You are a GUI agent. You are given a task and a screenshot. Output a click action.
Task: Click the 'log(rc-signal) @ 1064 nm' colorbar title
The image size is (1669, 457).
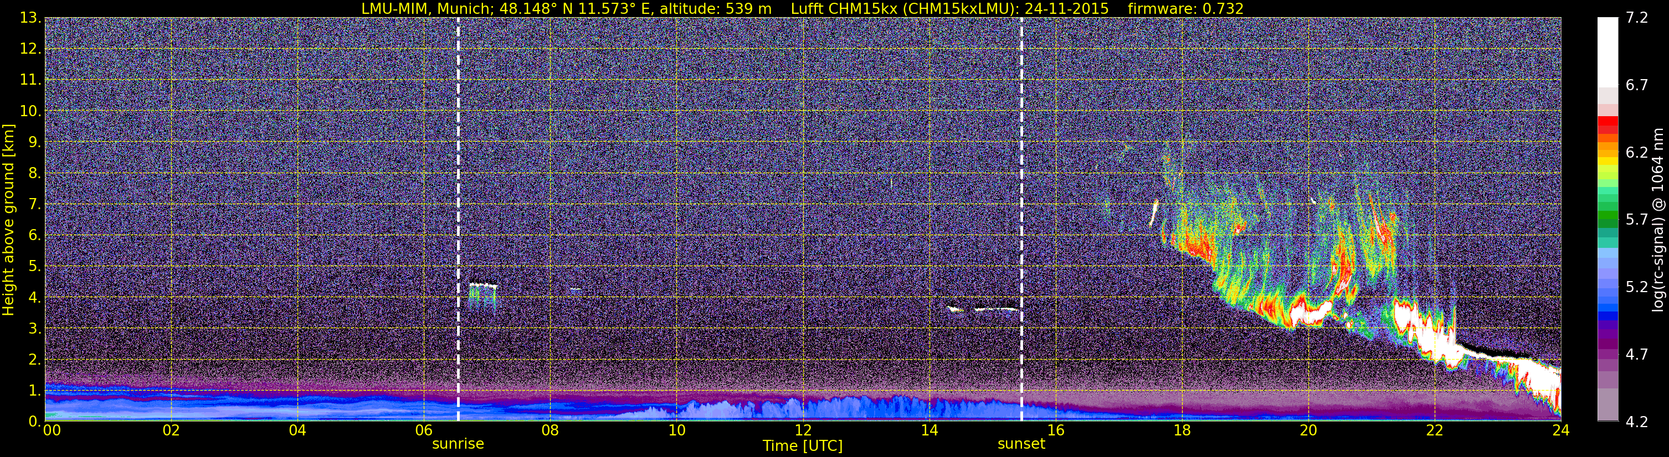(x=1659, y=220)
